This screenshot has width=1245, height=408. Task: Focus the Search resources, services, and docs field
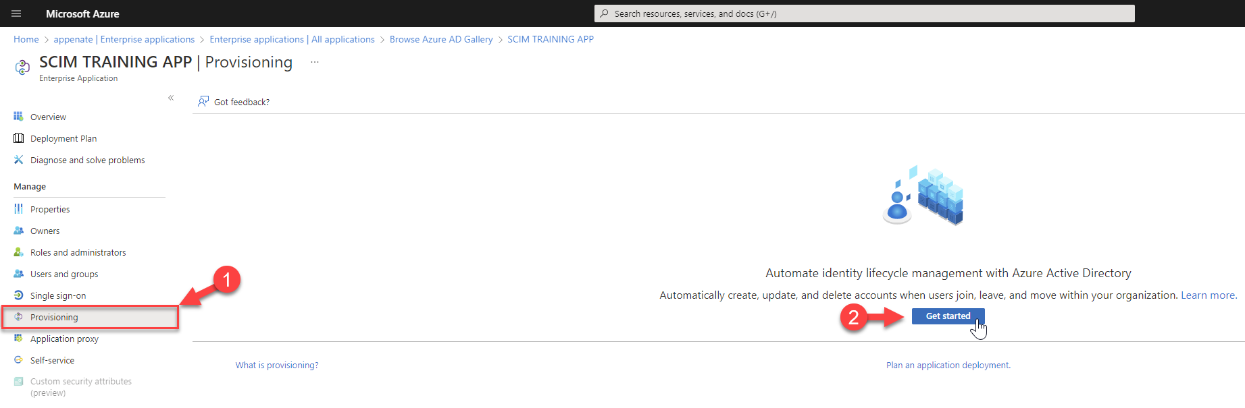click(x=864, y=13)
